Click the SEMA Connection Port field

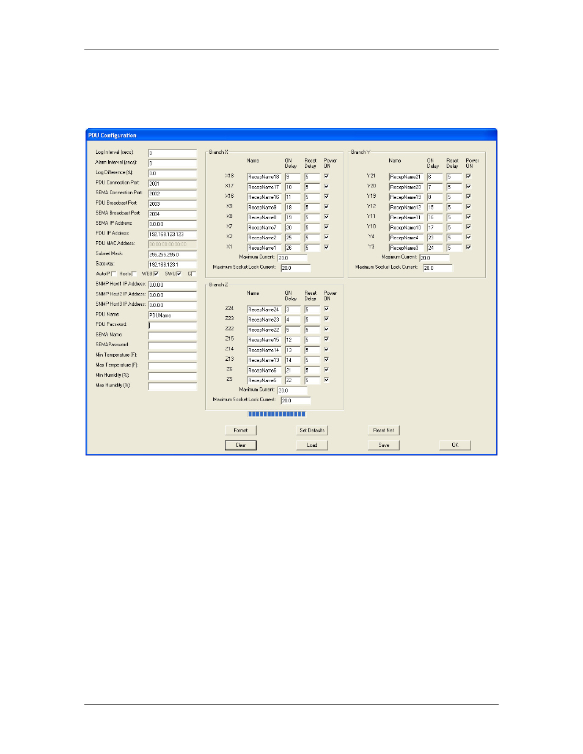tap(172, 194)
